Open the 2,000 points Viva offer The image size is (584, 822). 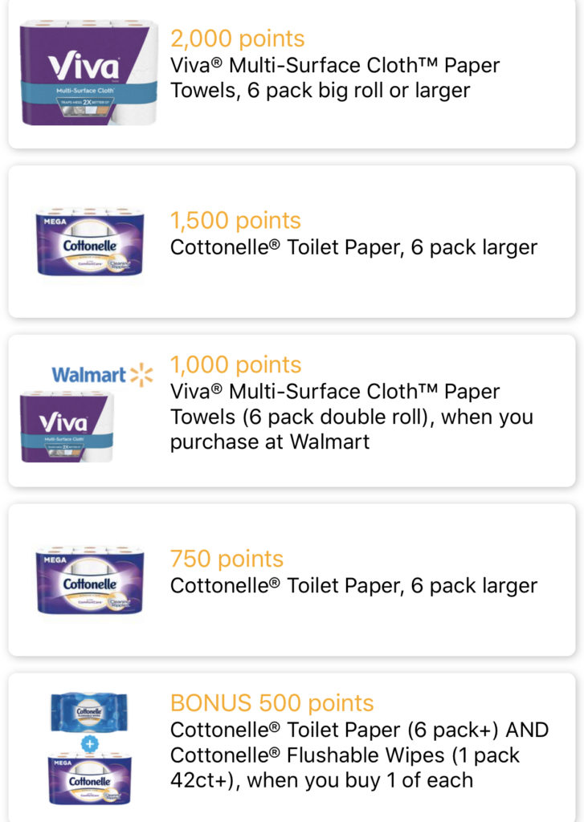(x=292, y=73)
